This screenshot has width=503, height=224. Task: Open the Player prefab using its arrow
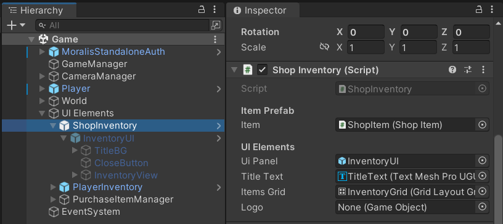point(219,89)
